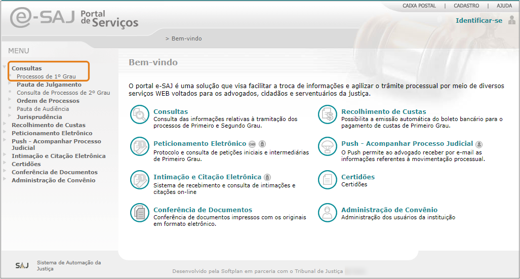Image resolution: width=520 pixels, height=279 pixels.
Task: Open Ordem de Processos menu entry
Action: click(48, 101)
